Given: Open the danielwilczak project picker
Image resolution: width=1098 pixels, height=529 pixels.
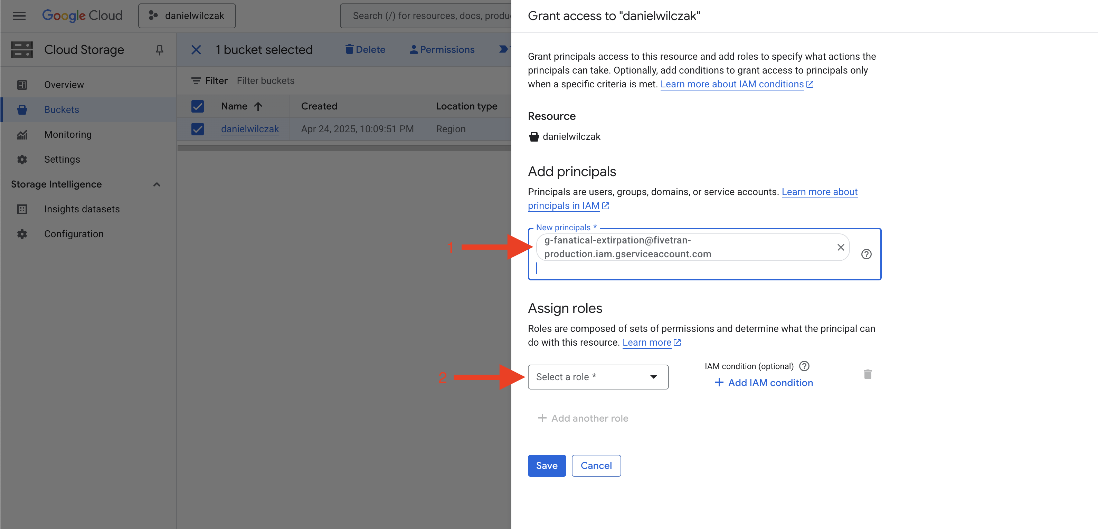Looking at the screenshot, I should [x=187, y=16].
